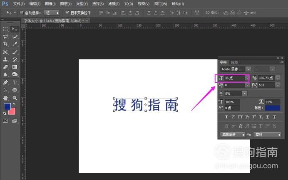This screenshot has height=180, width=288.
Task: Click the text 颜色 swatch in character panel
Action: click(273, 108)
